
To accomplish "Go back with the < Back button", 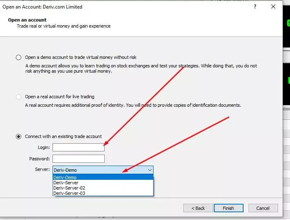I will tap(198, 208).
